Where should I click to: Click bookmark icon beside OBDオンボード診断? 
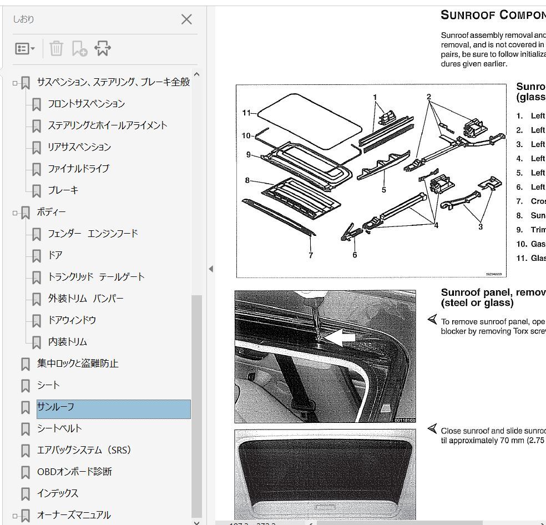click(25, 472)
